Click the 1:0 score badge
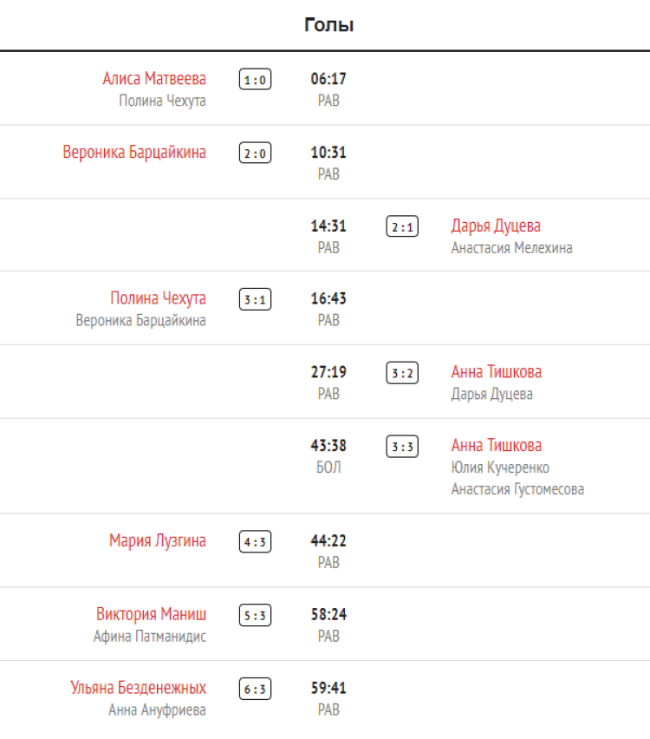650x739 pixels. (255, 81)
